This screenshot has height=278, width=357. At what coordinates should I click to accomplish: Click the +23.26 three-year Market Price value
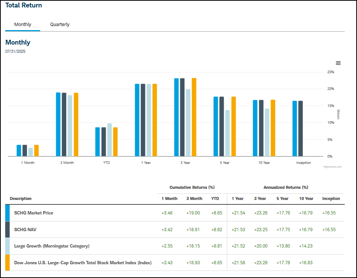coord(261,213)
